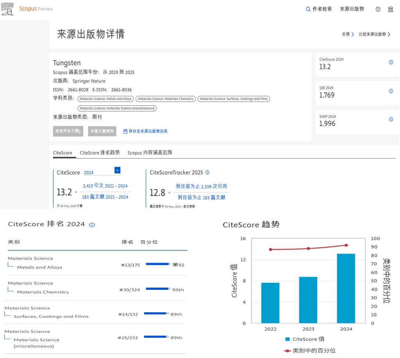Select the Materials Chemistry category chip

165,99
